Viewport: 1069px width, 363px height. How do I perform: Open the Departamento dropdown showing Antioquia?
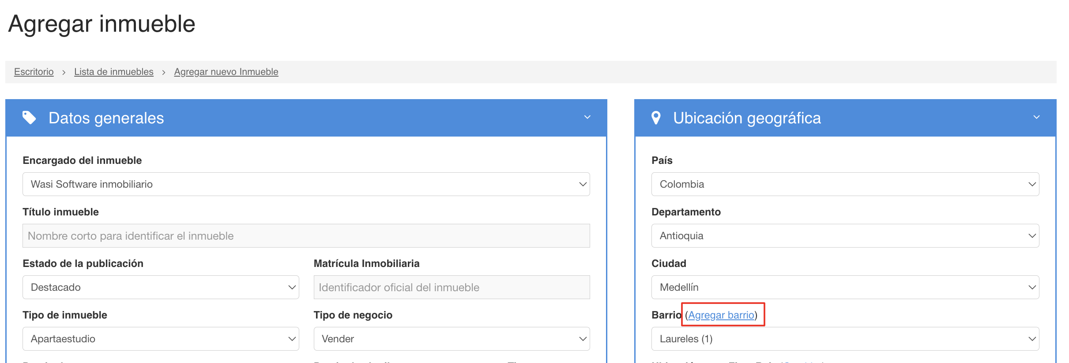tap(845, 236)
